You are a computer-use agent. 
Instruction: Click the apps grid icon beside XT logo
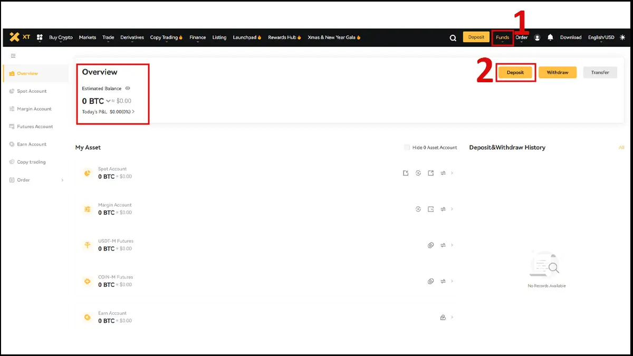click(40, 37)
